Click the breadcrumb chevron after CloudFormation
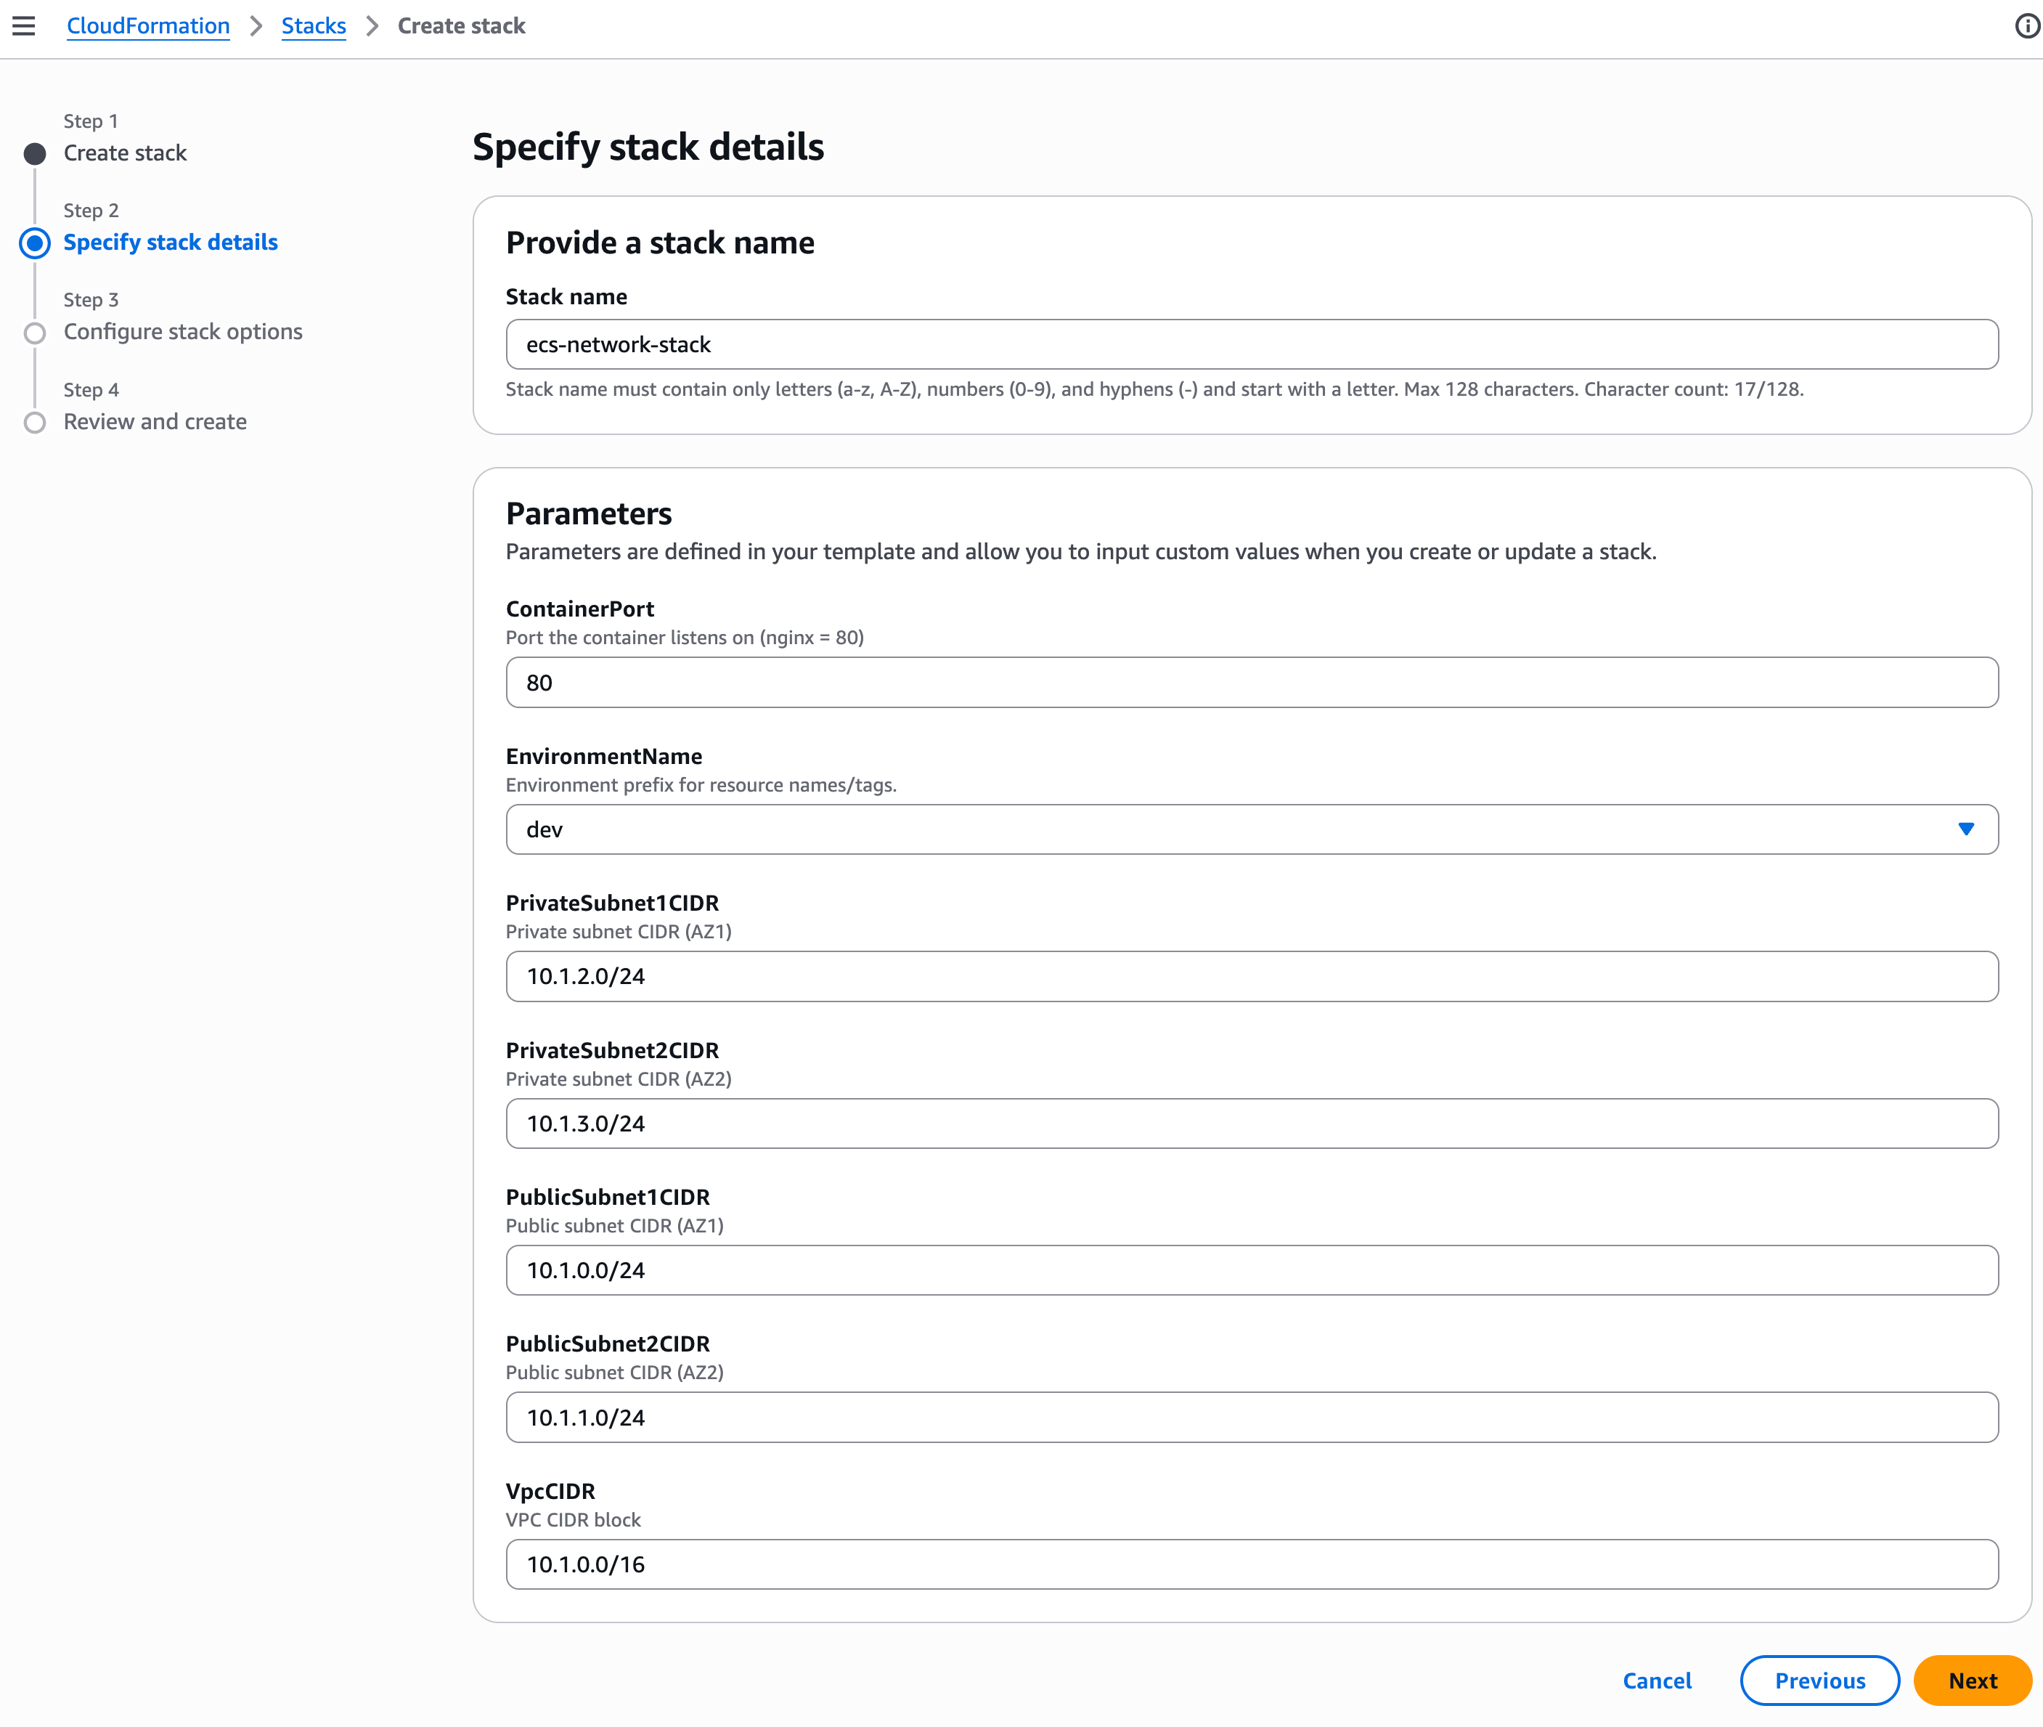The image size is (2043, 1727). tap(256, 26)
